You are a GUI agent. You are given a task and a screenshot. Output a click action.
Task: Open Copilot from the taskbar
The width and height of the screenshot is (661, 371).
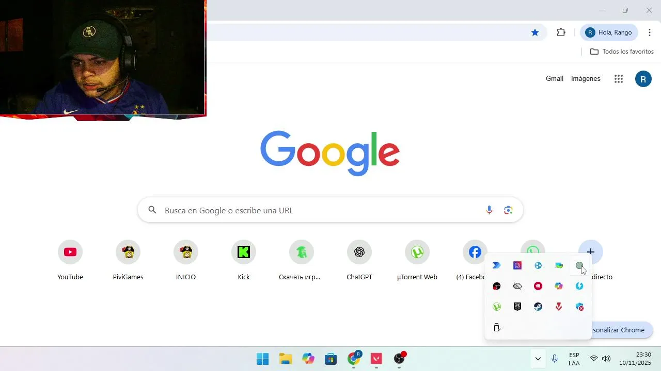(308, 359)
